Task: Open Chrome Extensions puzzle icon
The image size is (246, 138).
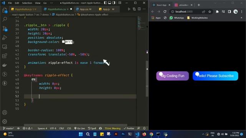Action: click(x=217, y=11)
